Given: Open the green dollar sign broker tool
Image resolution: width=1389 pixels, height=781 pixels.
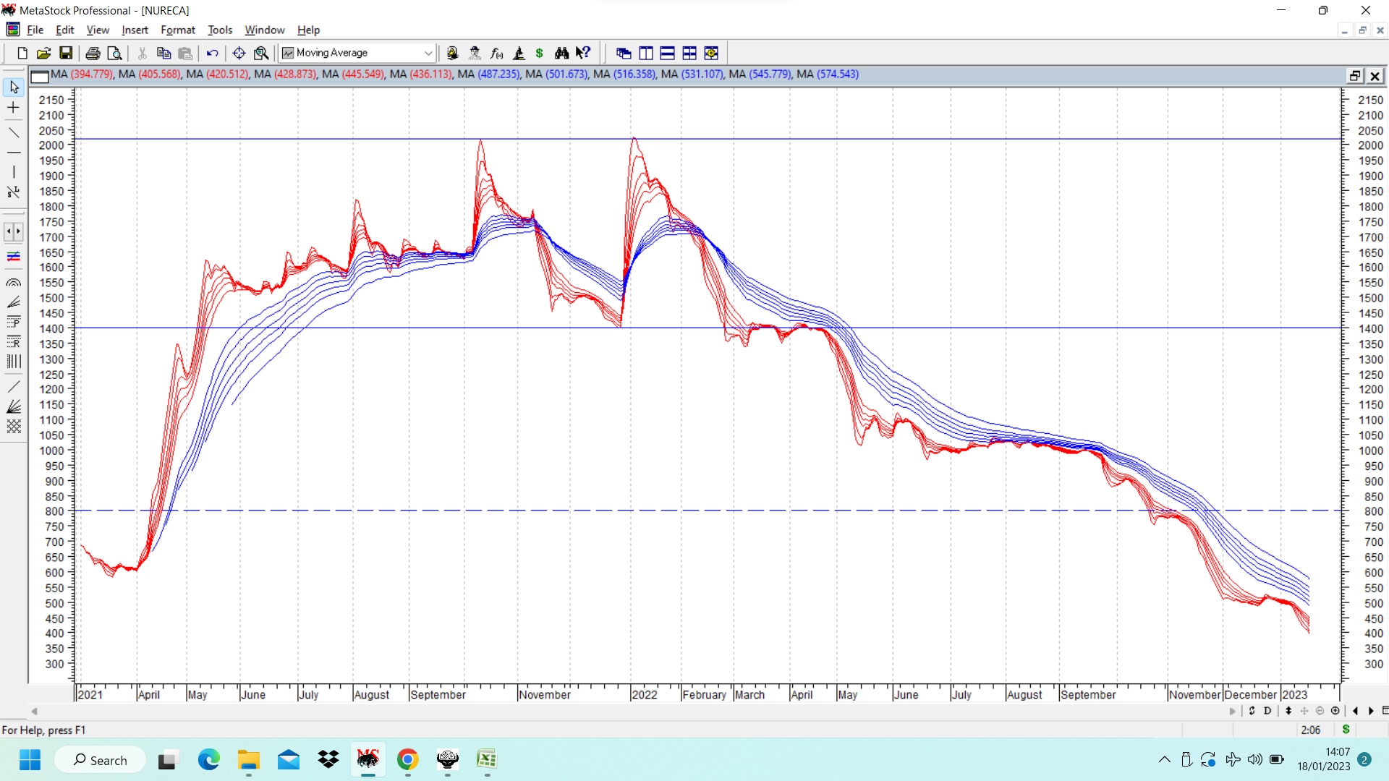Looking at the screenshot, I should [x=539, y=53].
